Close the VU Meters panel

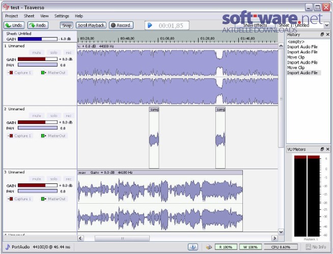pyautogui.click(x=328, y=149)
